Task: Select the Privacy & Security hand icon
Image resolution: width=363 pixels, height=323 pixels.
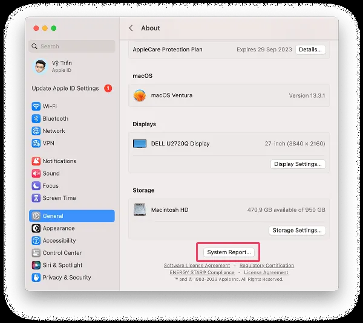Action: (x=36, y=278)
